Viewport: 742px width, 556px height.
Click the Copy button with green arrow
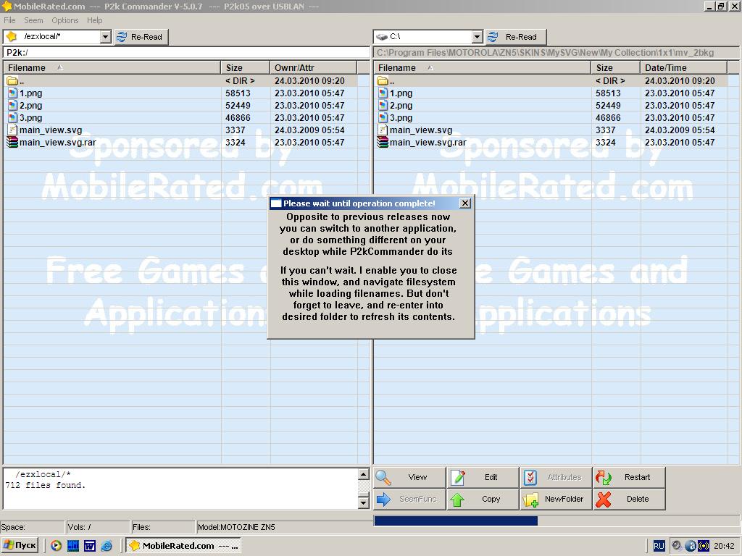pos(483,500)
